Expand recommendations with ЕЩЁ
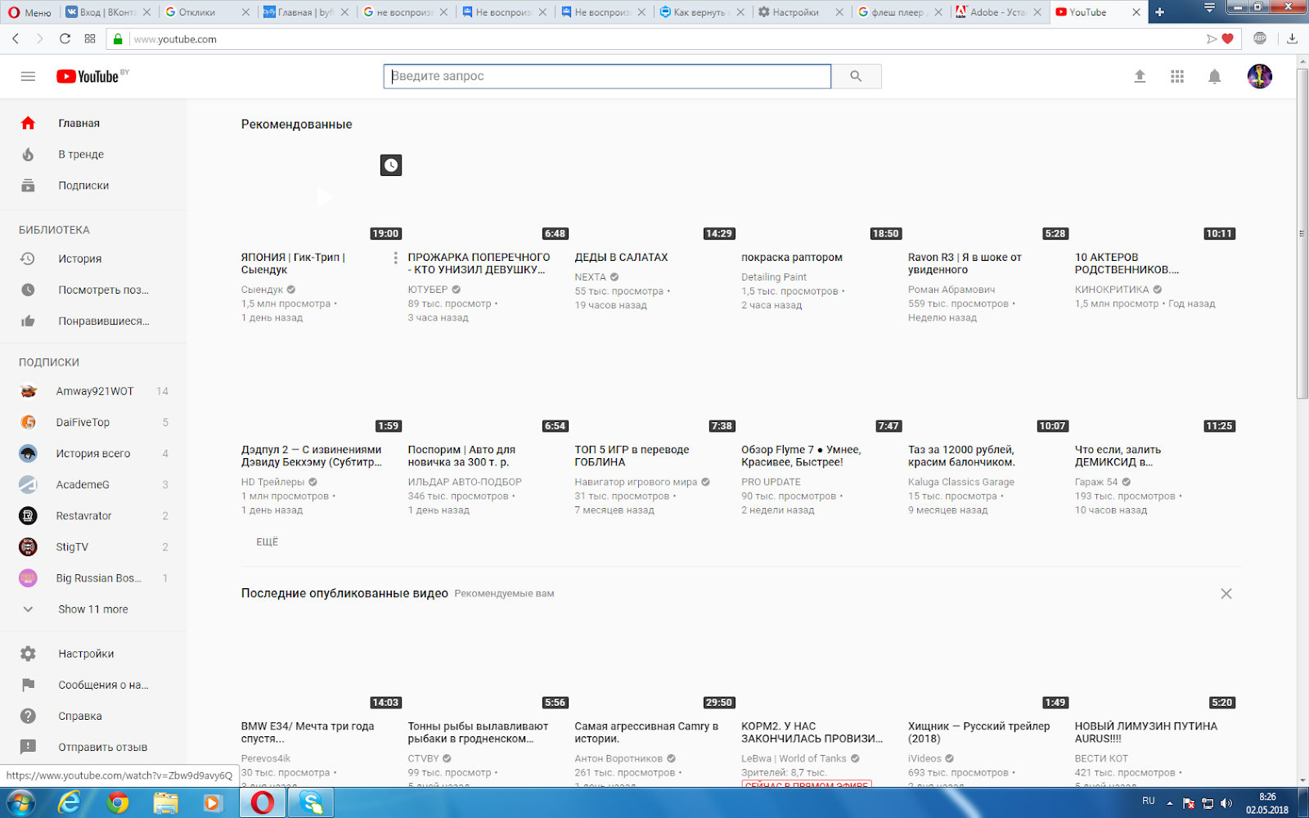 (x=268, y=542)
